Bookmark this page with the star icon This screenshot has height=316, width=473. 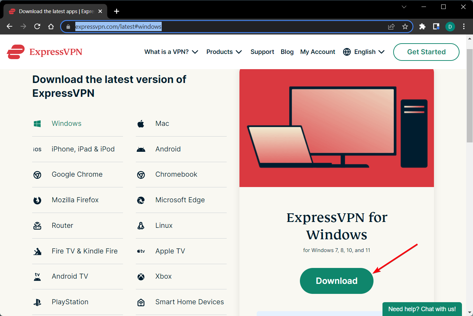[x=405, y=26]
